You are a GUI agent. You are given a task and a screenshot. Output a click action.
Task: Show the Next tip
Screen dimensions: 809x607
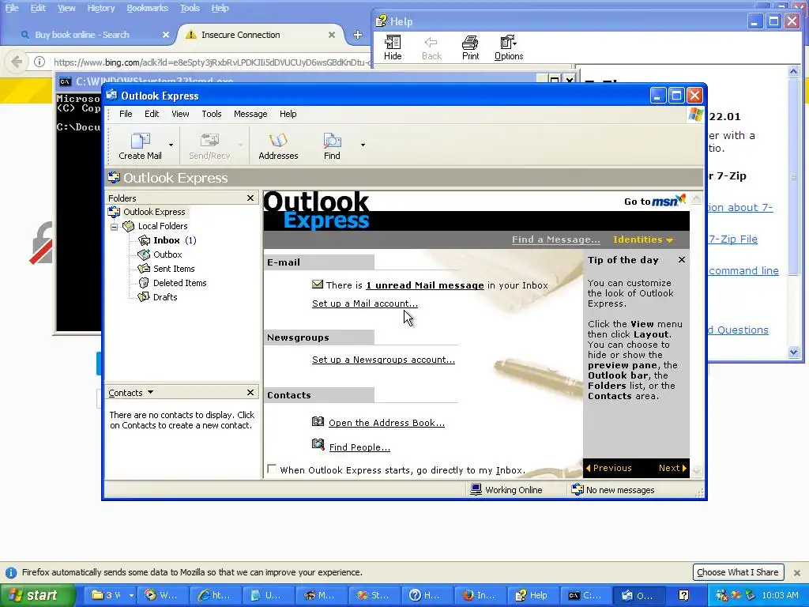[x=673, y=468]
